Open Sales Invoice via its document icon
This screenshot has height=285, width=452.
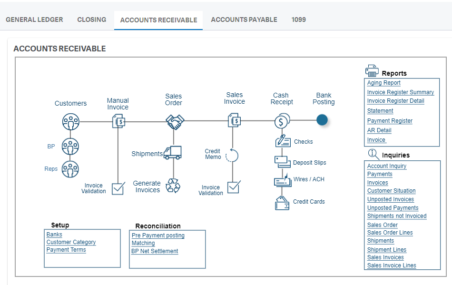234,120
